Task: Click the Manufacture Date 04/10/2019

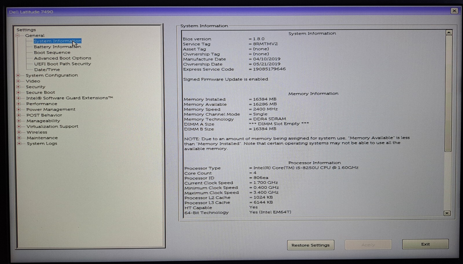Action: pos(267,59)
